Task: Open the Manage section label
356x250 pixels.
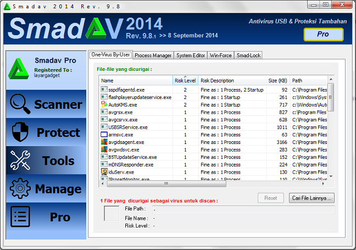Action: coord(58,189)
